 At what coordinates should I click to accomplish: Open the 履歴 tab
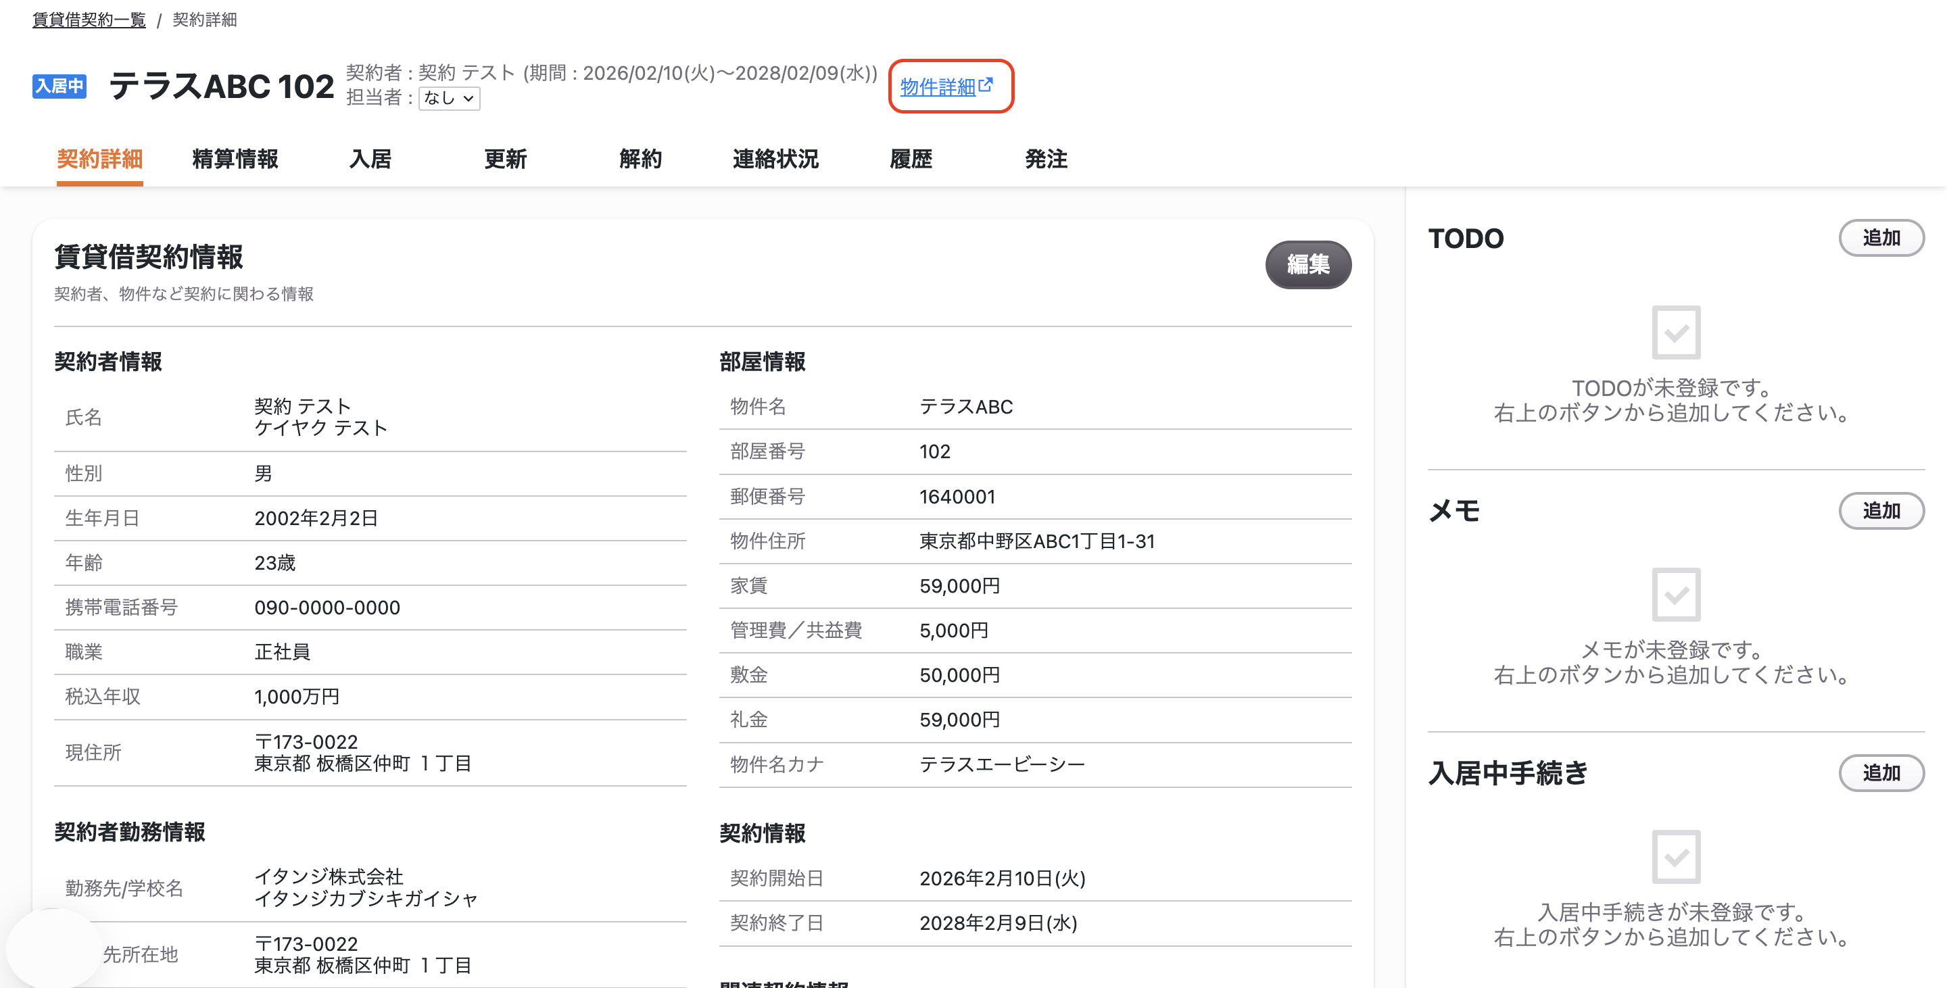pos(911,159)
